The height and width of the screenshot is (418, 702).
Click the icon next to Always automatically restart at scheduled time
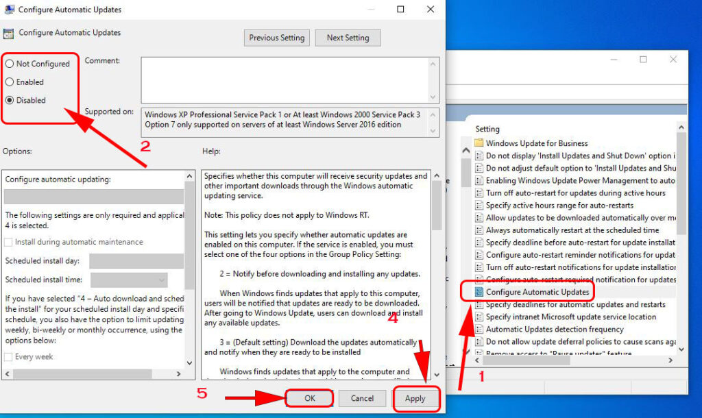(479, 230)
